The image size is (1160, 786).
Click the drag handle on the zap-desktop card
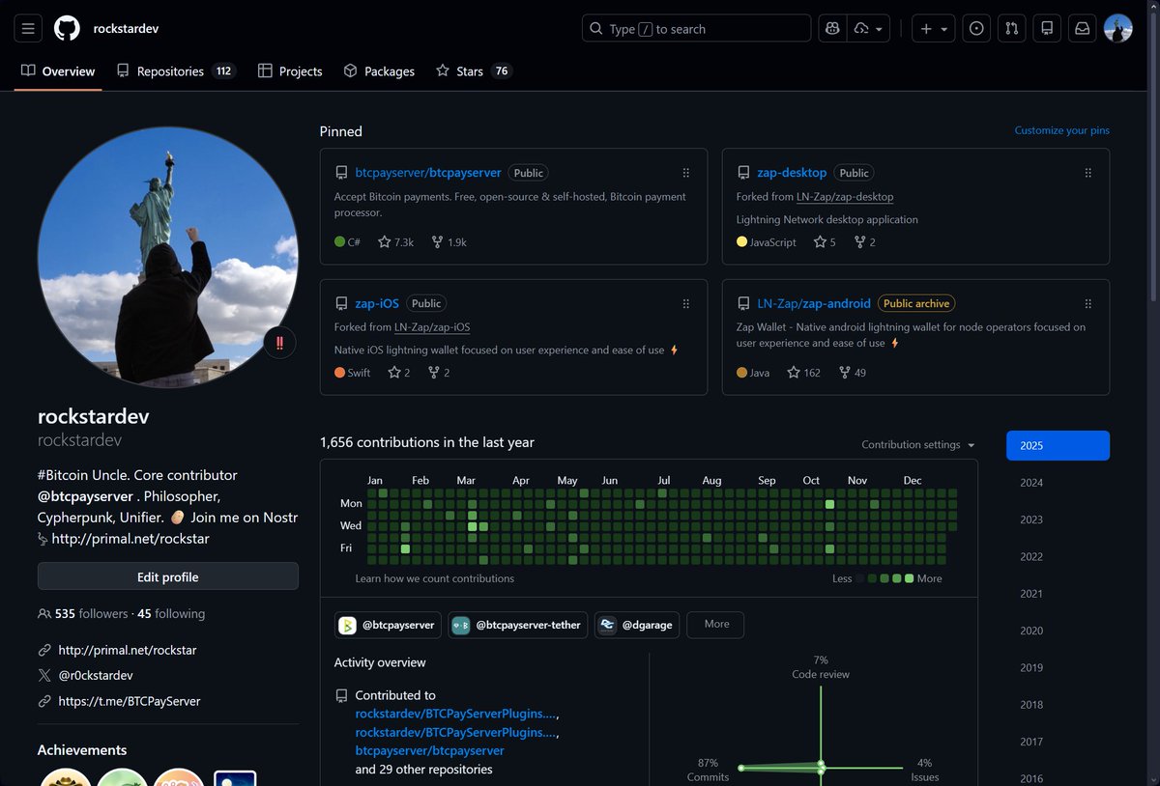(x=1087, y=172)
